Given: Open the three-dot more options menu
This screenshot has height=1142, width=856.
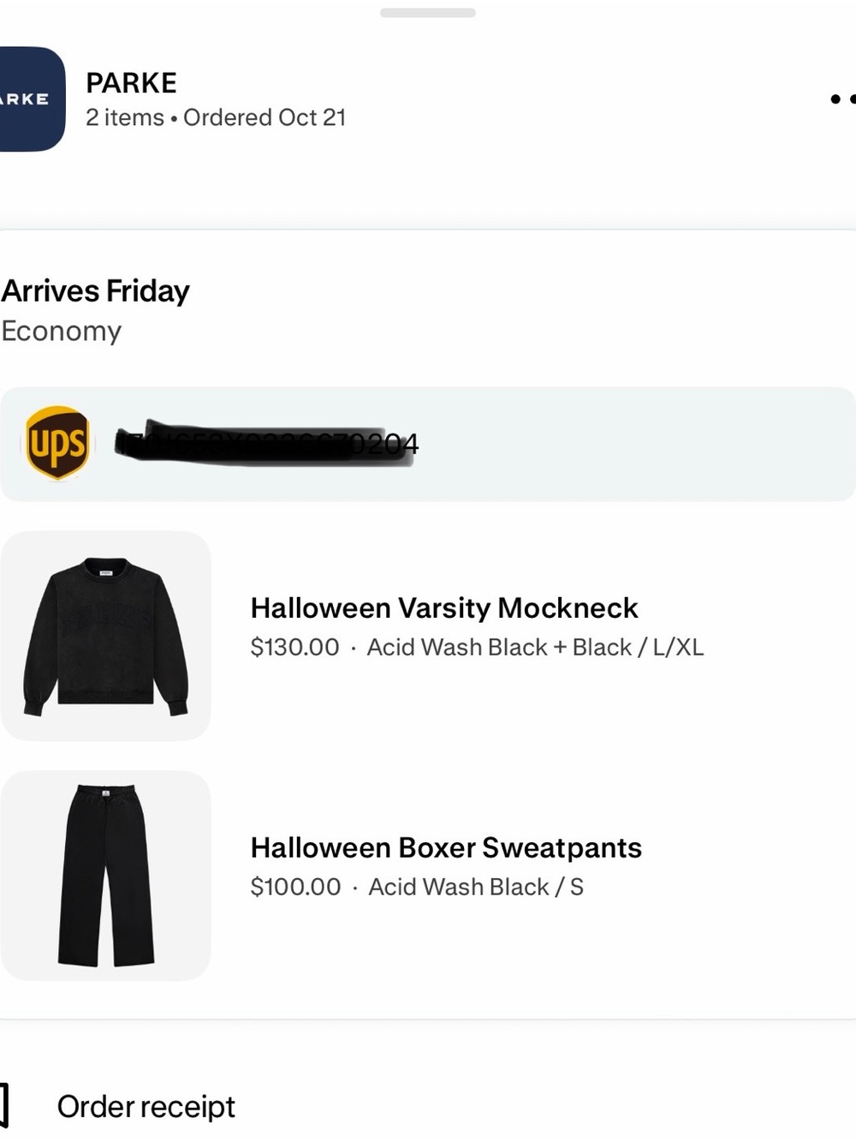Looking at the screenshot, I should (842, 99).
